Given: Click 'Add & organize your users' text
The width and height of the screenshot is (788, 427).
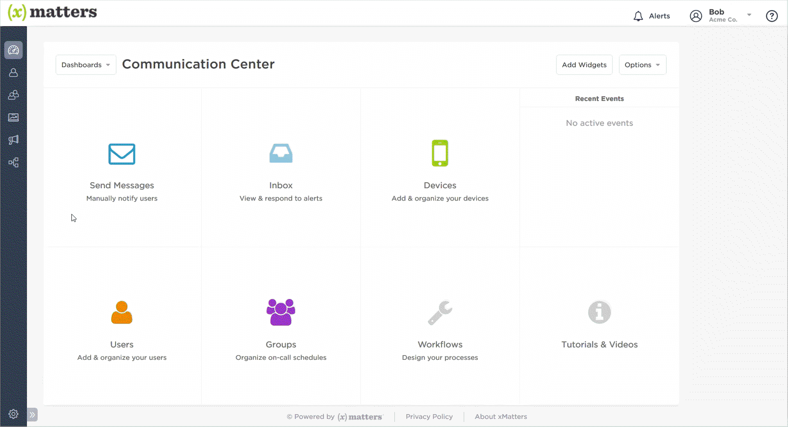Looking at the screenshot, I should pos(122,358).
